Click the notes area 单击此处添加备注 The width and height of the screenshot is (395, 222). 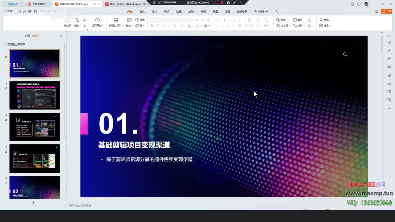tap(80, 205)
